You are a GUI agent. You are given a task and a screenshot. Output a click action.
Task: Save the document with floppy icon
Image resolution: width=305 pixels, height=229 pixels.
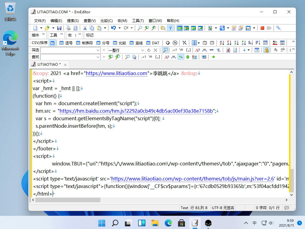click(x=59, y=28)
